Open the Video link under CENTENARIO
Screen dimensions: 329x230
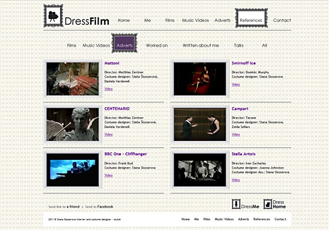click(109, 135)
